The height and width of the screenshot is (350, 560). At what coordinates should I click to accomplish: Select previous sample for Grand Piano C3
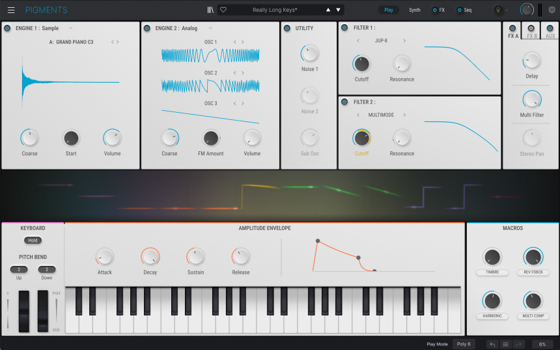(x=112, y=42)
